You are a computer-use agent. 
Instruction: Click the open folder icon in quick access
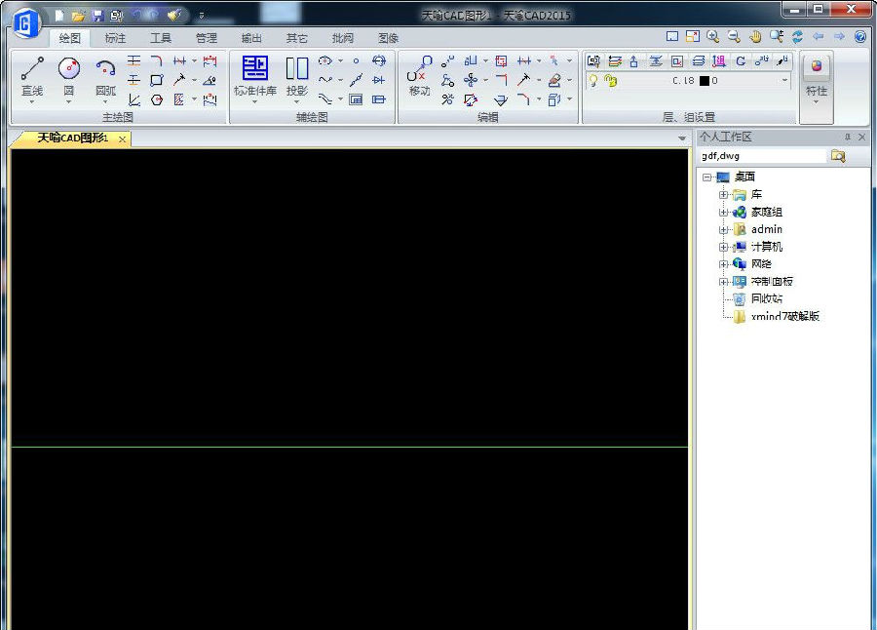[78, 16]
